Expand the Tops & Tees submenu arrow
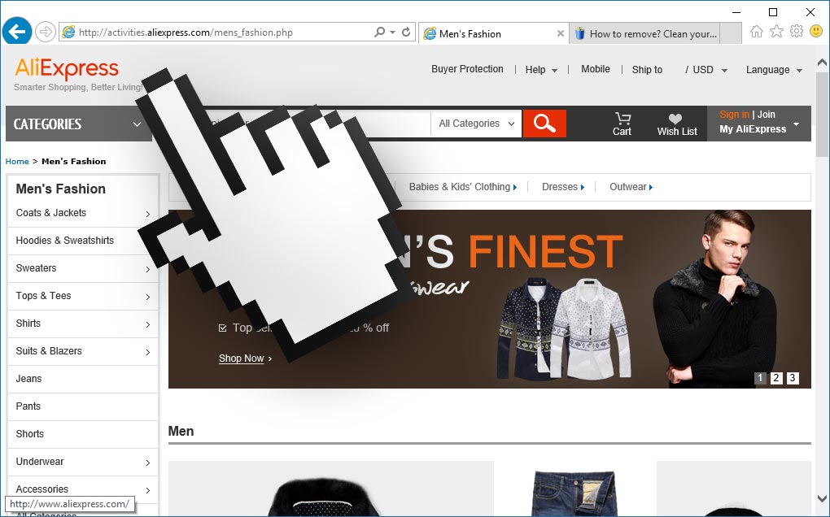The height and width of the screenshot is (517, 830). coord(147,297)
